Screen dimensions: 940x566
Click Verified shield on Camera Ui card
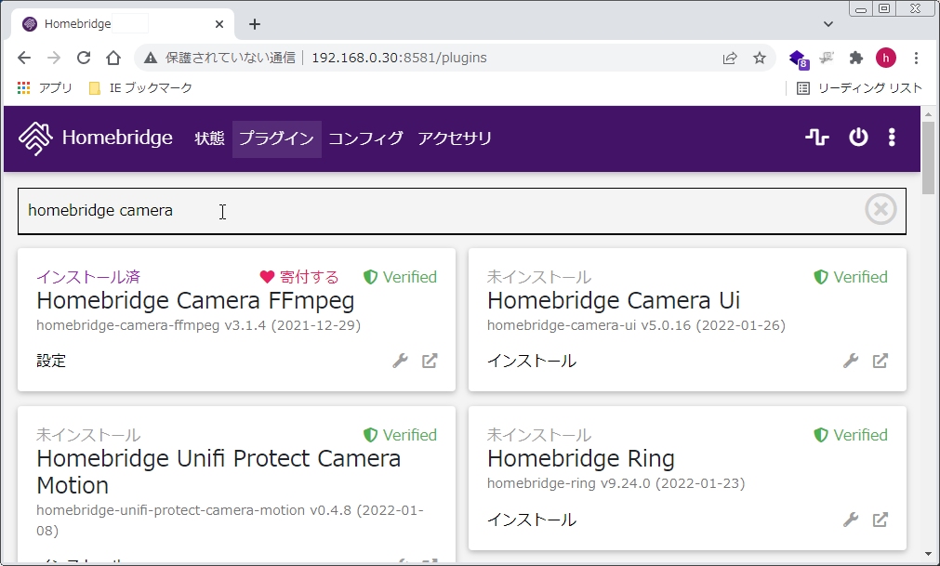click(850, 277)
